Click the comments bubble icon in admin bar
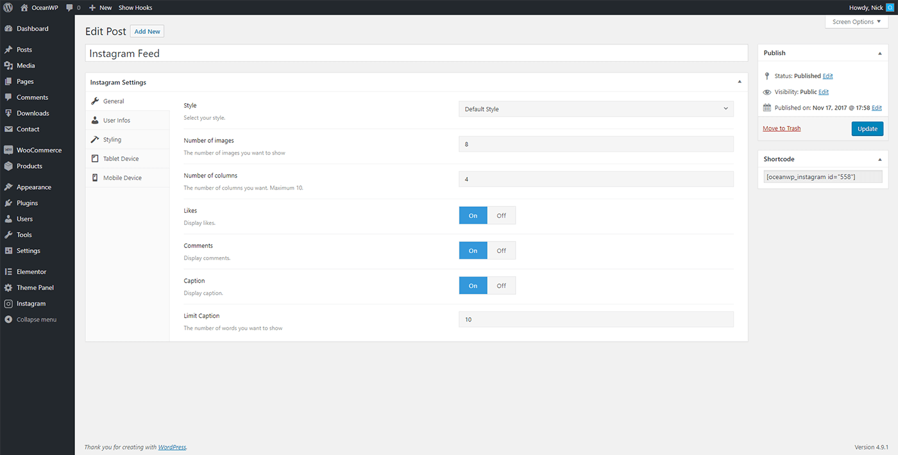The image size is (898, 455). tap(69, 8)
